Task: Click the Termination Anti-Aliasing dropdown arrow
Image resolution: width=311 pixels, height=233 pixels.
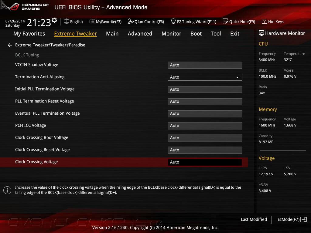Action: (237, 77)
